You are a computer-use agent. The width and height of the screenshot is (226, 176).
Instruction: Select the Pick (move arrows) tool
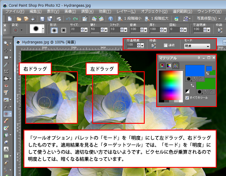[x=6, y=50]
